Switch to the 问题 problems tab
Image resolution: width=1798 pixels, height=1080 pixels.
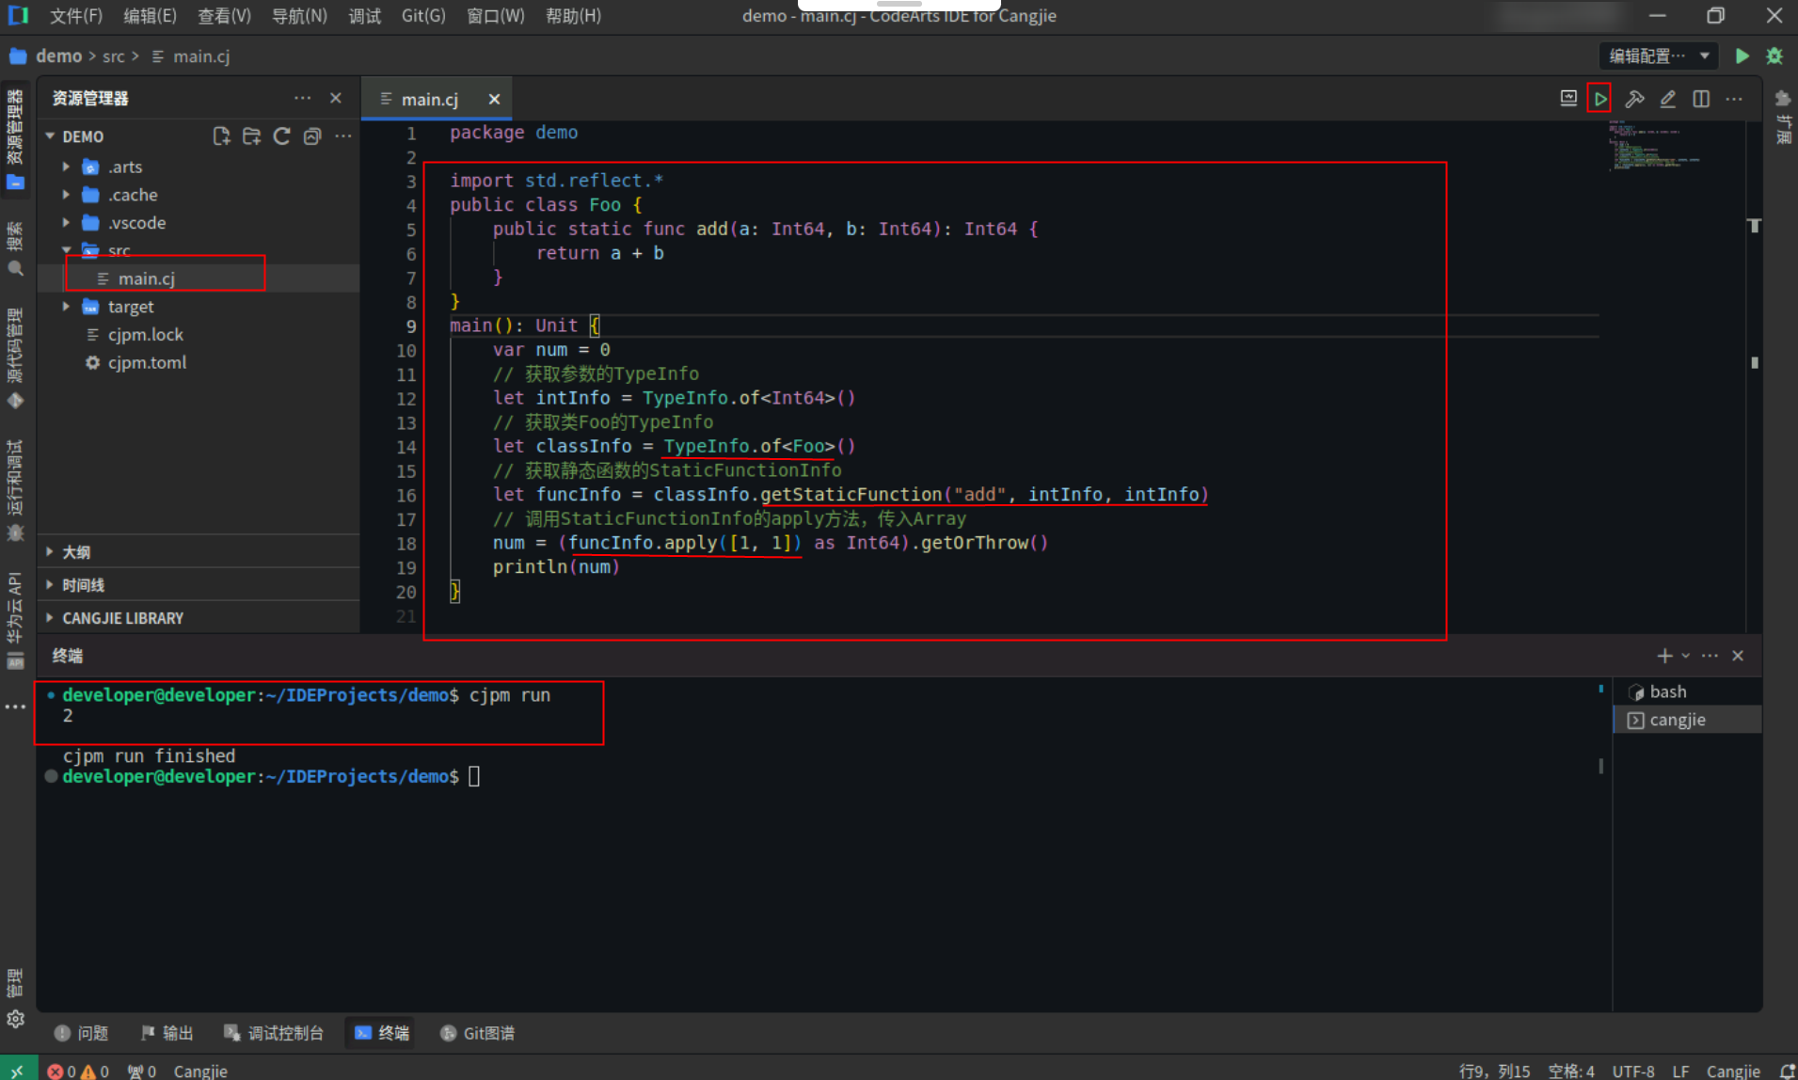82,1033
